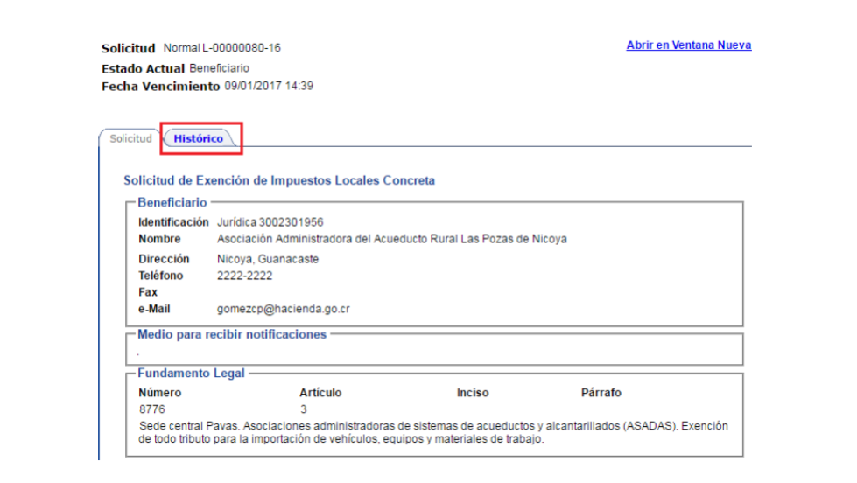
Task: Click the Medio para recibir notificaciones legend
Action: pyautogui.click(x=232, y=334)
